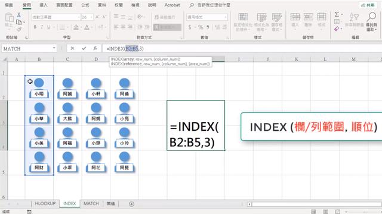Click the Align Right icon
The width and height of the screenshot is (382, 214).
130,27
